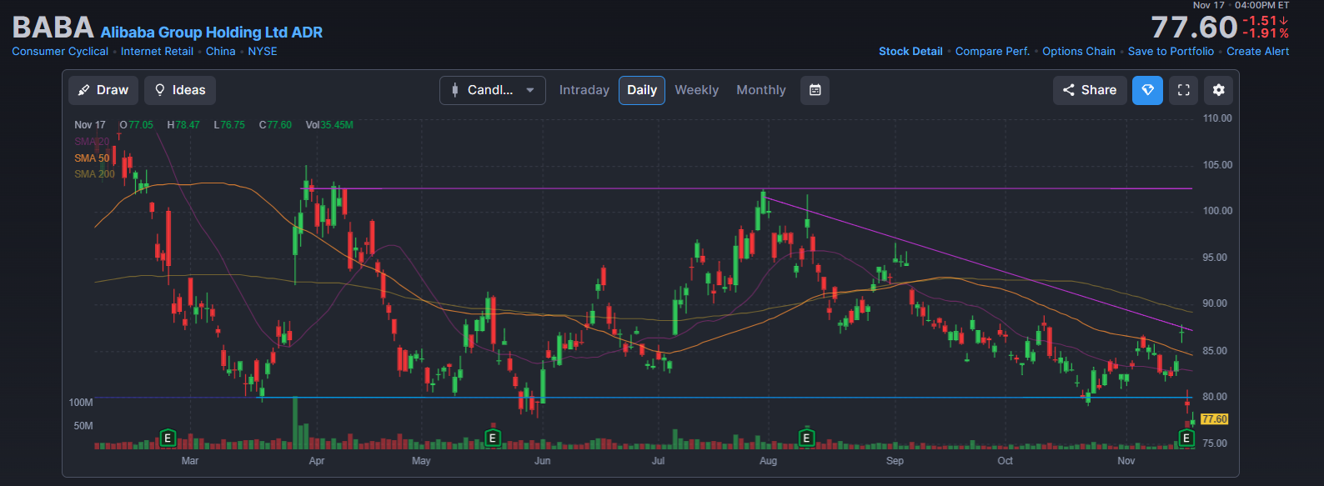The width and height of the screenshot is (1324, 486).
Task: Share the BABA chart
Action: (1090, 90)
